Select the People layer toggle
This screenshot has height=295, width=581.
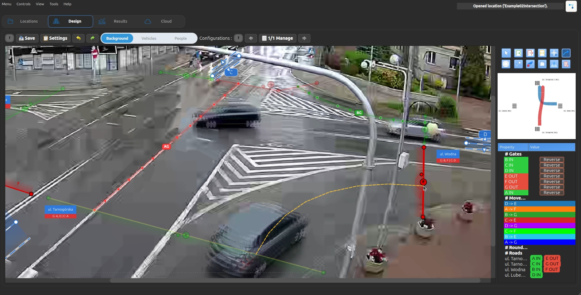pos(181,38)
